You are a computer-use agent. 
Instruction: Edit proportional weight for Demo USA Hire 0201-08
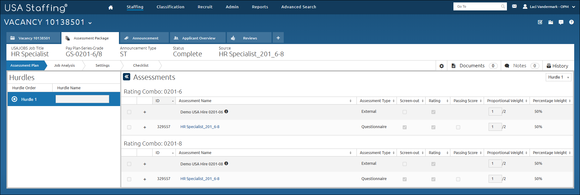click(495, 164)
